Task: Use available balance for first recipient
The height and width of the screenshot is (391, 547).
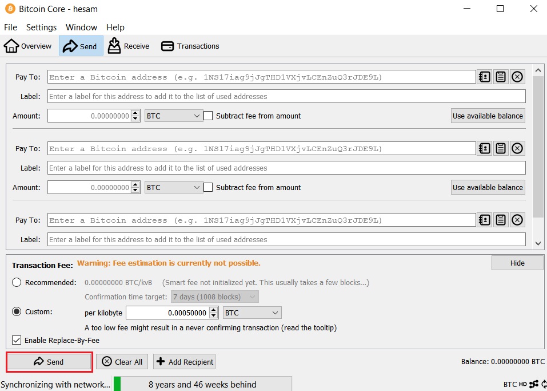Action: click(x=488, y=116)
